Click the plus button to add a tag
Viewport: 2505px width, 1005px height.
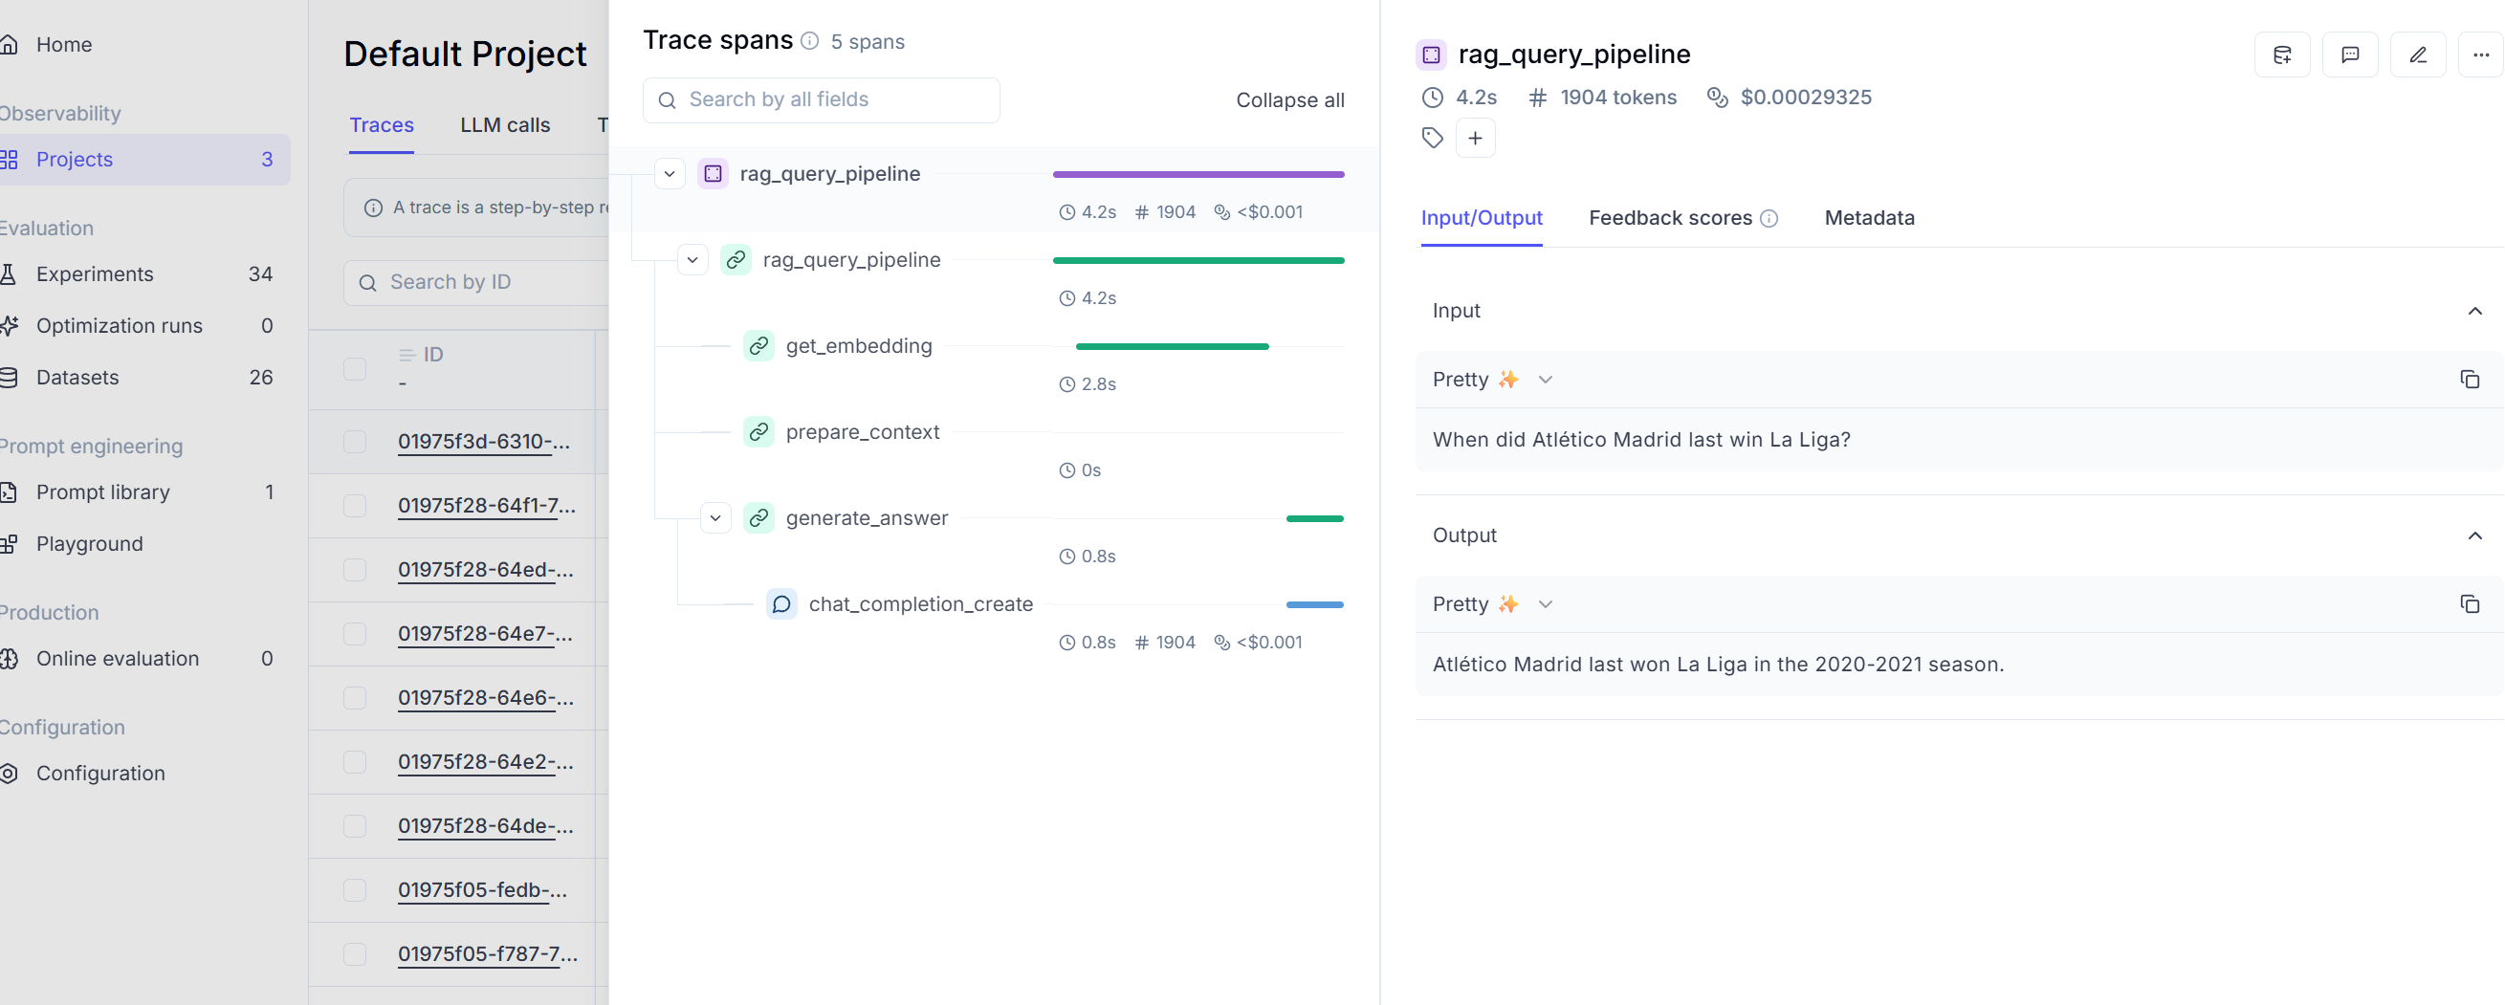(x=1475, y=138)
